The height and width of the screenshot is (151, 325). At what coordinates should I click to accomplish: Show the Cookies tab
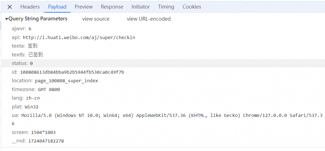point(192,7)
